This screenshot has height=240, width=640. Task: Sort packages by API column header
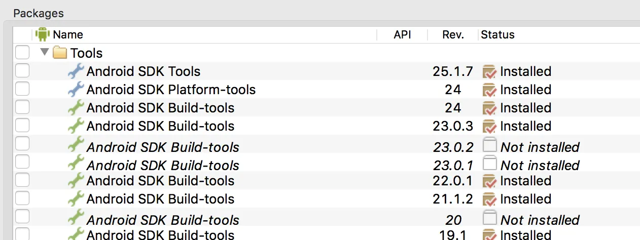click(402, 34)
